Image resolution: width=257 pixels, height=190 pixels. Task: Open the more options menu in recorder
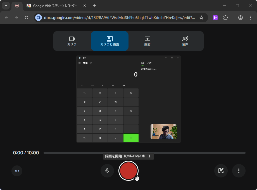tap(239, 171)
